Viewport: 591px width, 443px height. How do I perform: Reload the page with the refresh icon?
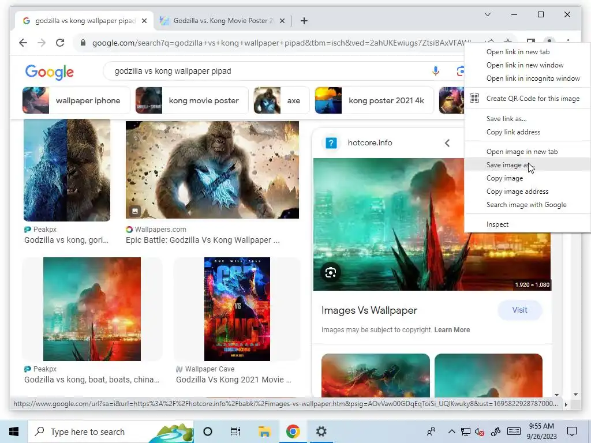tap(60, 43)
